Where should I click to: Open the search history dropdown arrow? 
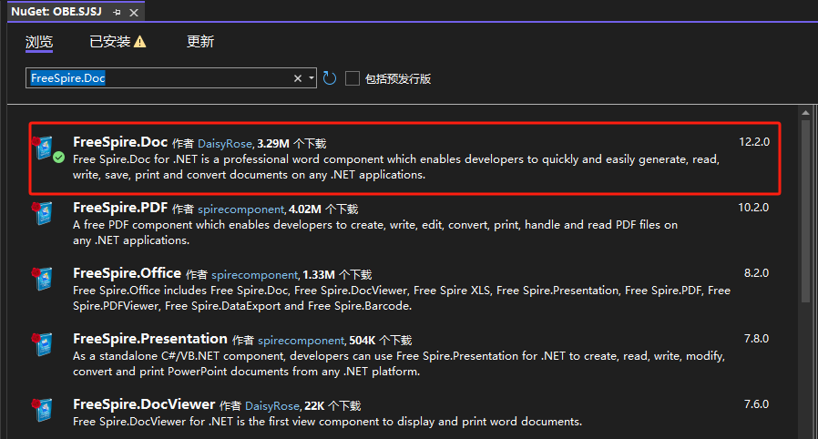click(312, 78)
